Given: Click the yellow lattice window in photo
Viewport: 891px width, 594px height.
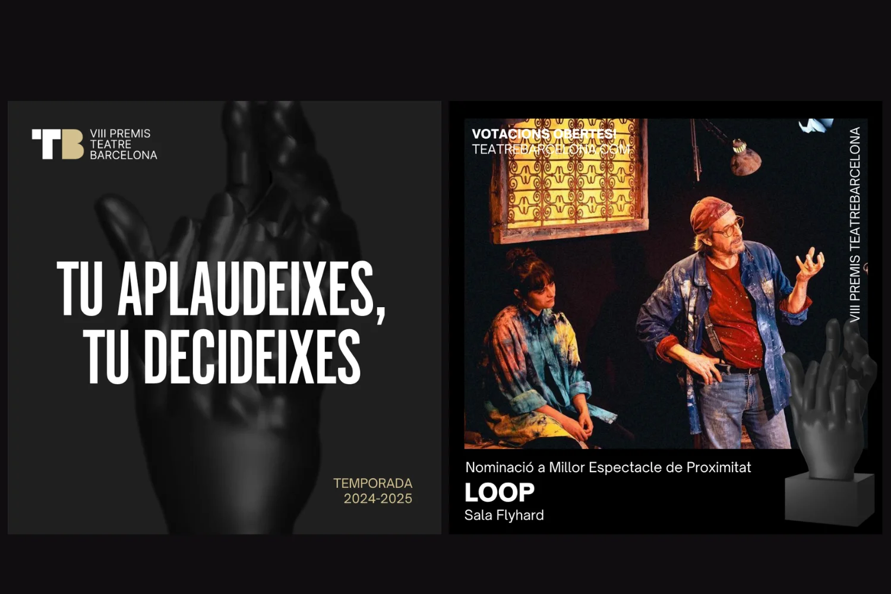Looking at the screenshot, I should coord(569,178).
